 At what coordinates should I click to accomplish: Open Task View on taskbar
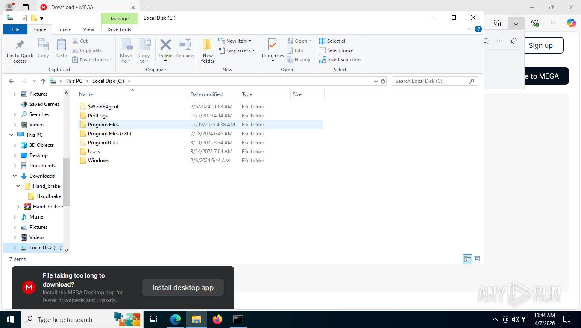(154, 319)
